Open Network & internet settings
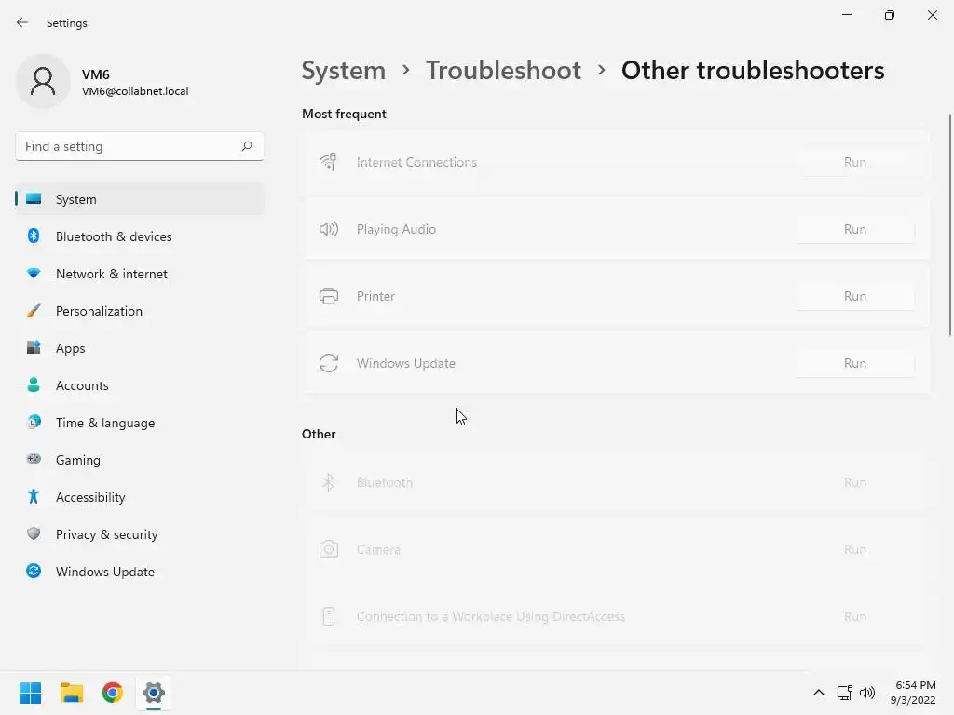This screenshot has width=954, height=715. tap(140, 274)
